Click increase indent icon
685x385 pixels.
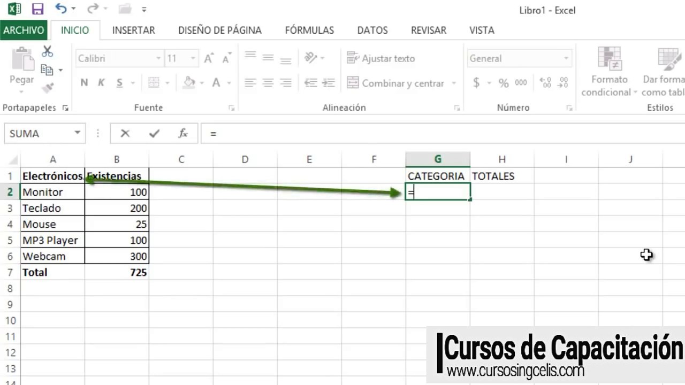click(329, 83)
